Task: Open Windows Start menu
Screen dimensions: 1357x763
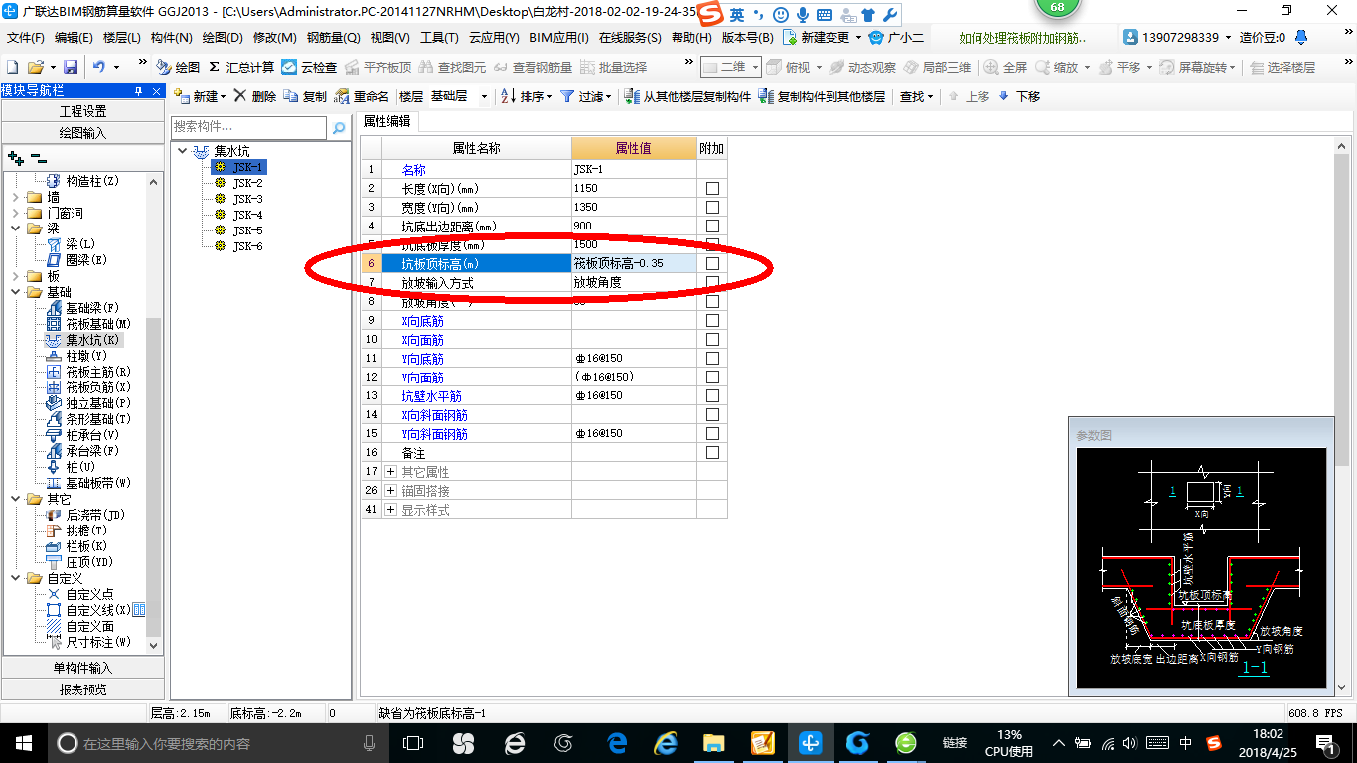Action: tap(23, 743)
